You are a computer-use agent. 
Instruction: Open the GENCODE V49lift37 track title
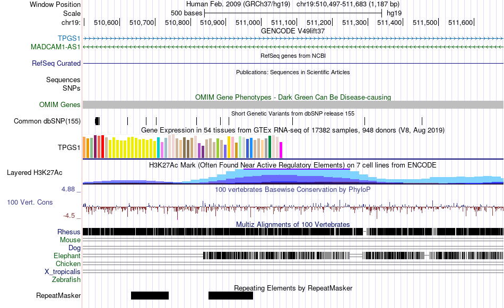pyautogui.click(x=292, y=31)
